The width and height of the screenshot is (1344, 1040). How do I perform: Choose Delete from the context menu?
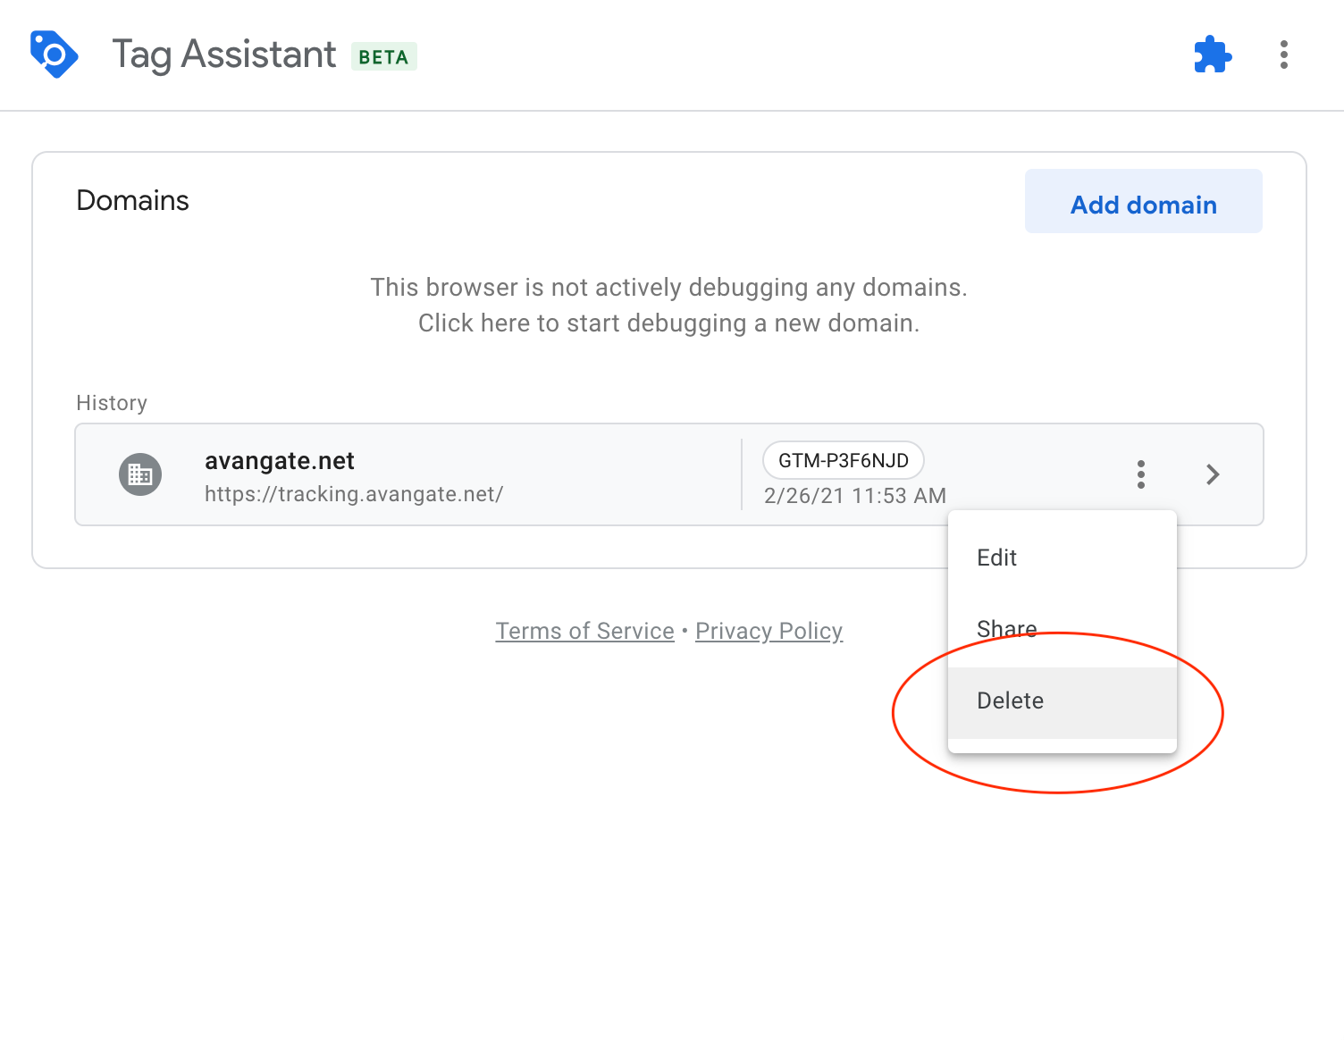[1062, 701]
